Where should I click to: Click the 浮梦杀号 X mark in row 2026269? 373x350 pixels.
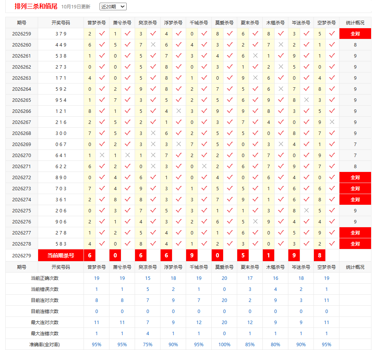pyautogui.click(x=178, y=144)
